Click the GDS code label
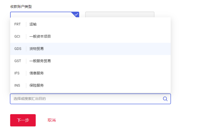The image size is (217, 134). [x=18, y=49]
